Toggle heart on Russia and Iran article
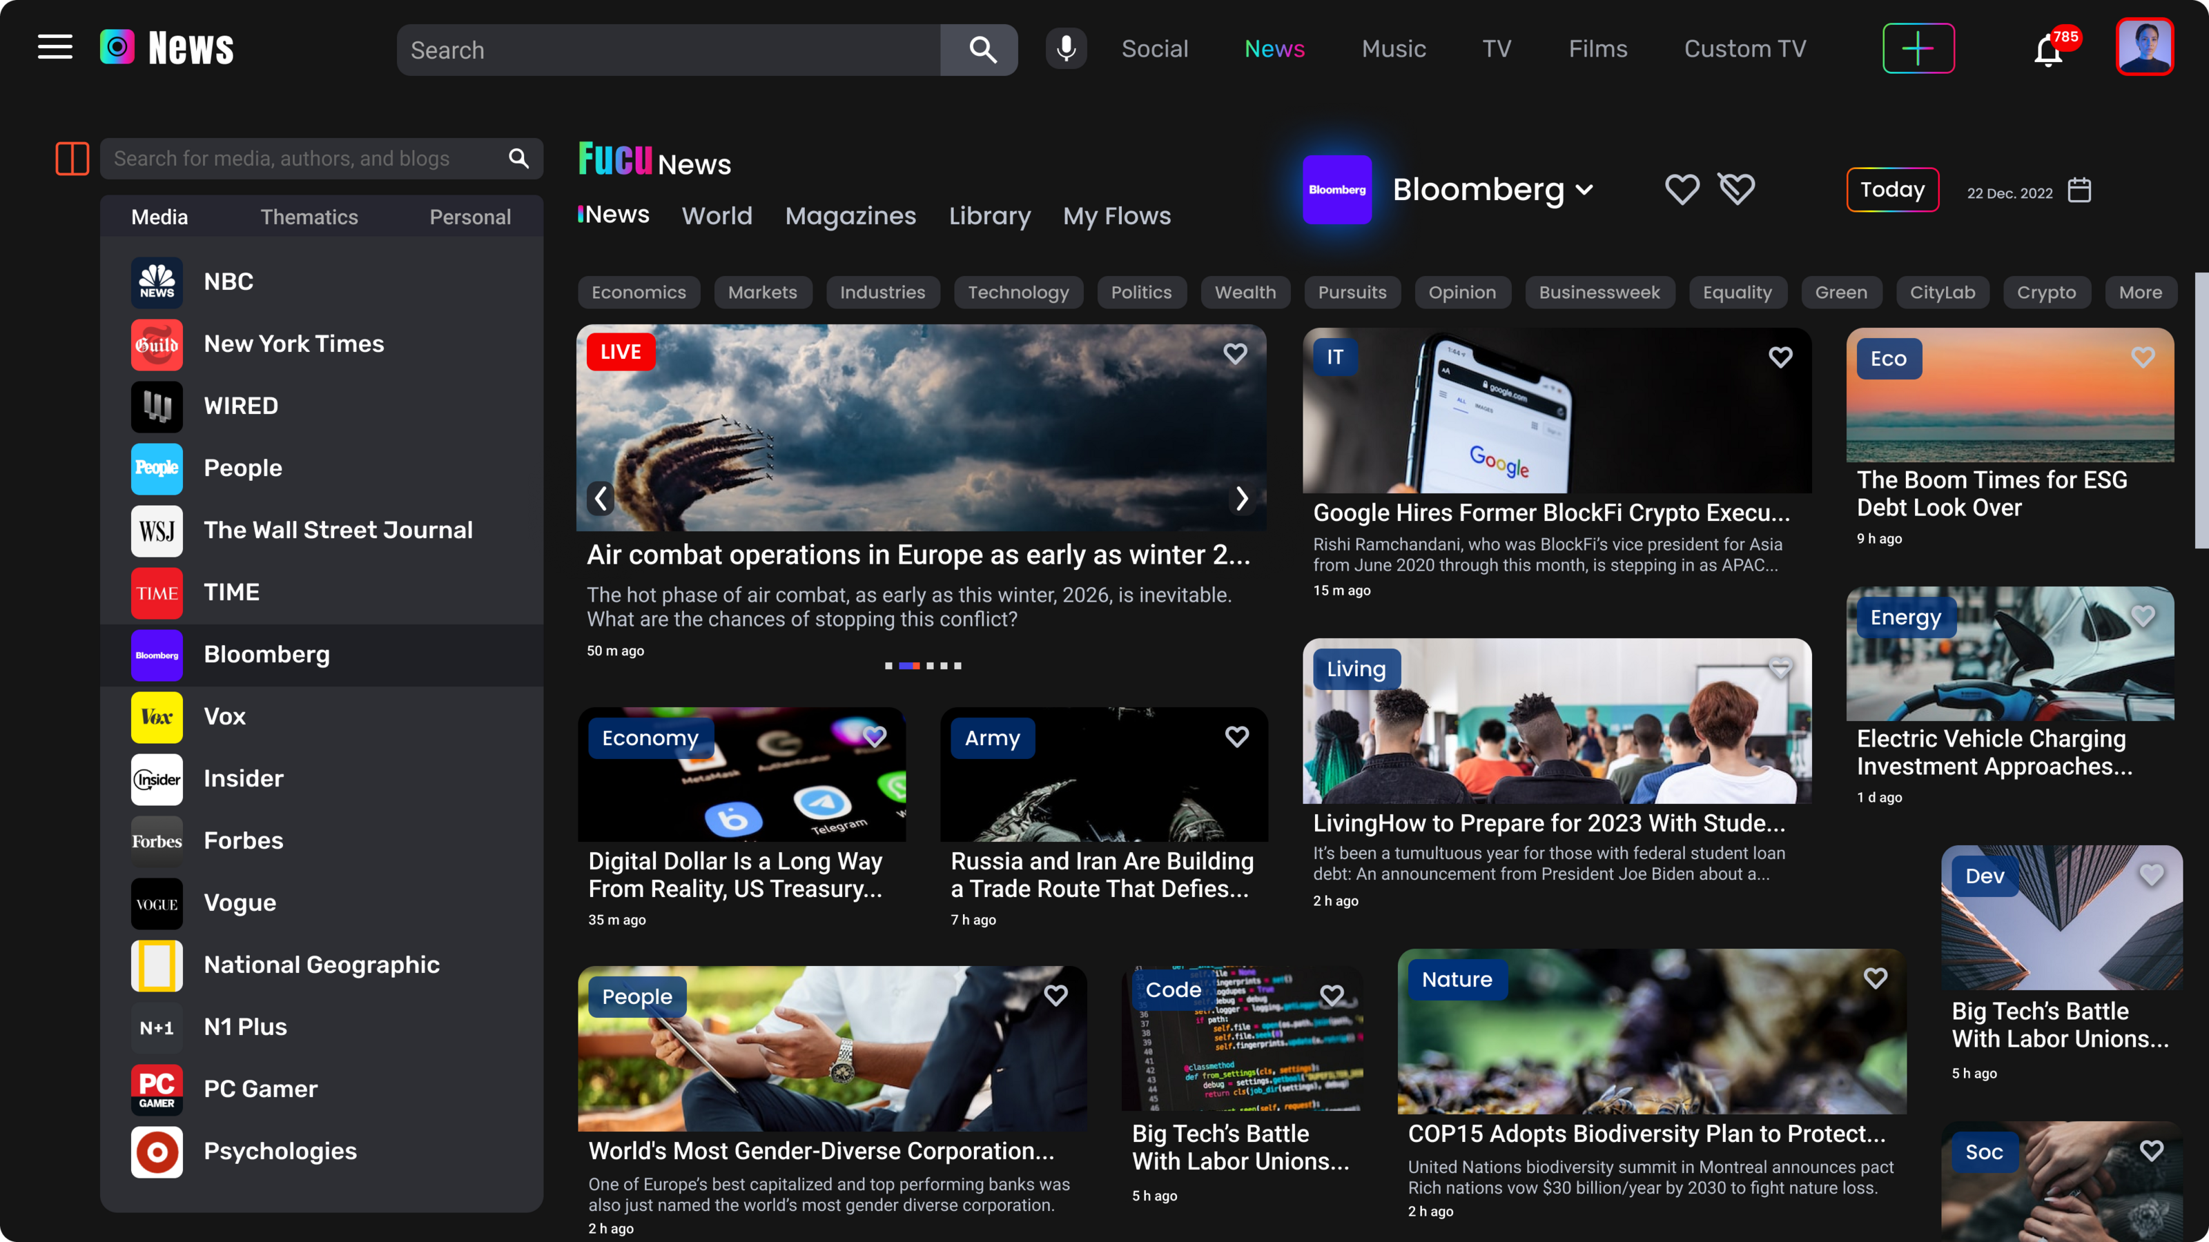Image resolution: width=2209 pixels, height=1242 pixels. click(x=1236, y=736)
